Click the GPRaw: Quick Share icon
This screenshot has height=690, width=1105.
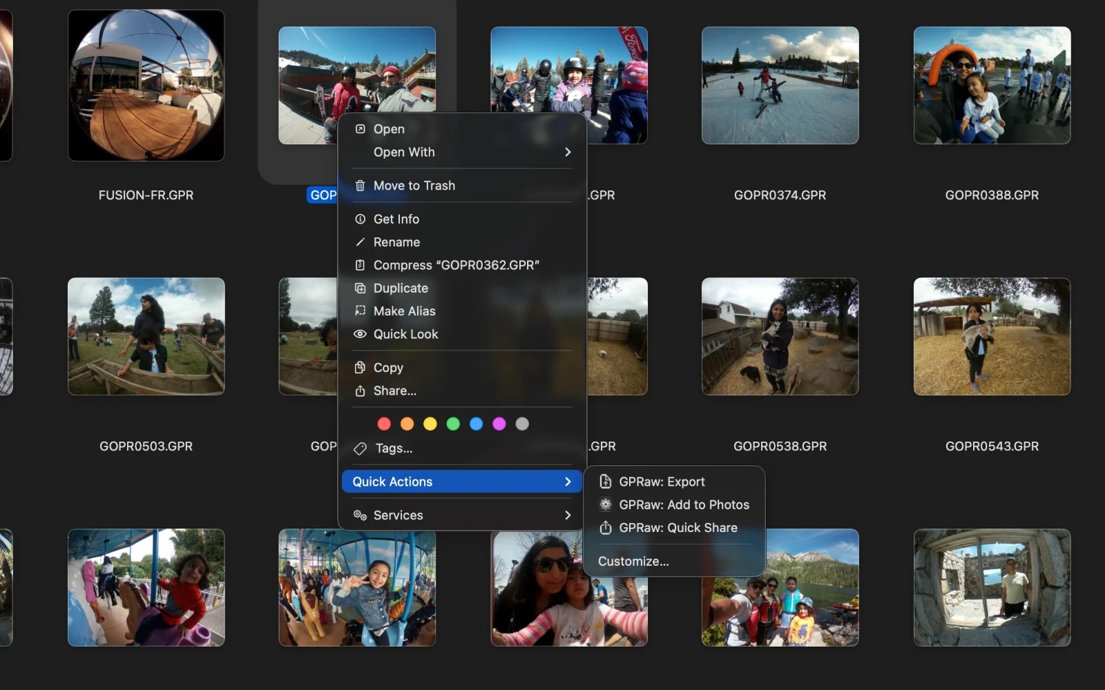[x=605, y=528]
